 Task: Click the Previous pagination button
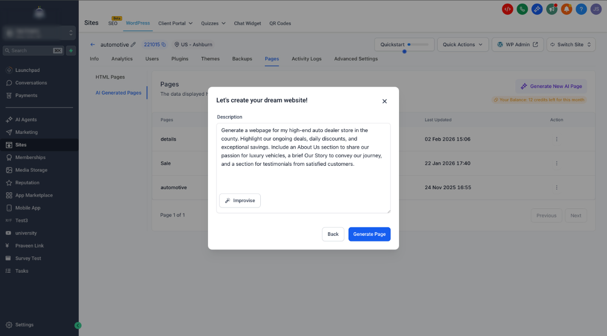546,216
